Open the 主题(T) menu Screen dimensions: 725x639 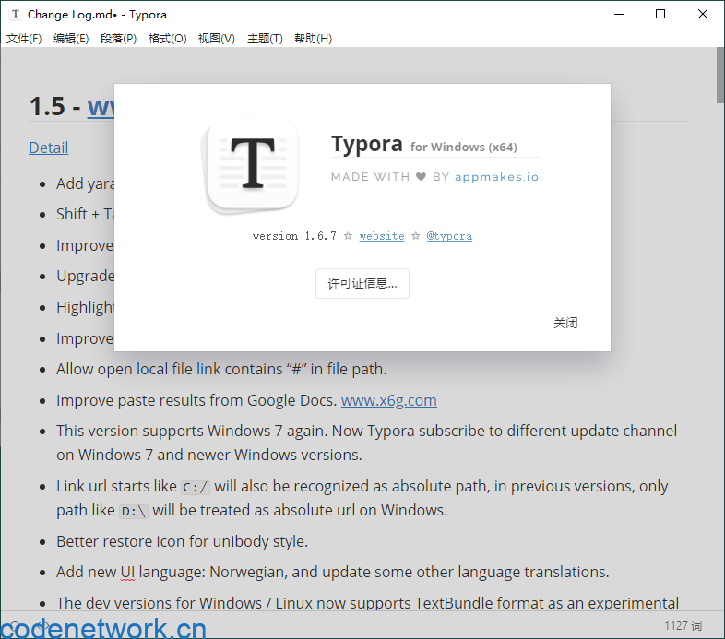[x=265, y=39]
